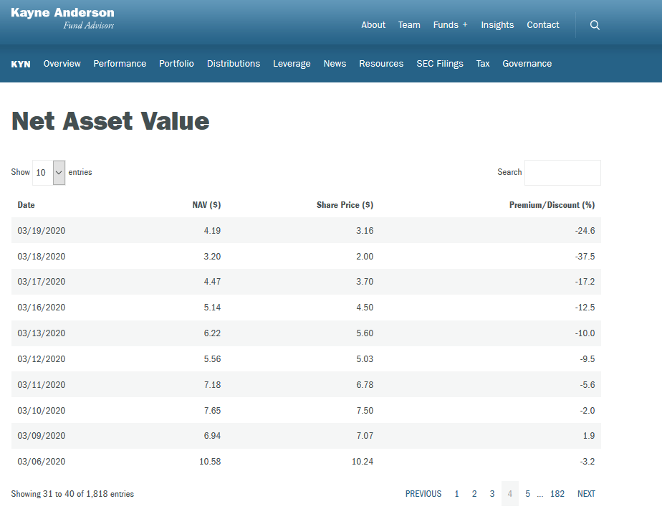Click NAV value 10.58 for 03/06/2020

tap(210, 462)
